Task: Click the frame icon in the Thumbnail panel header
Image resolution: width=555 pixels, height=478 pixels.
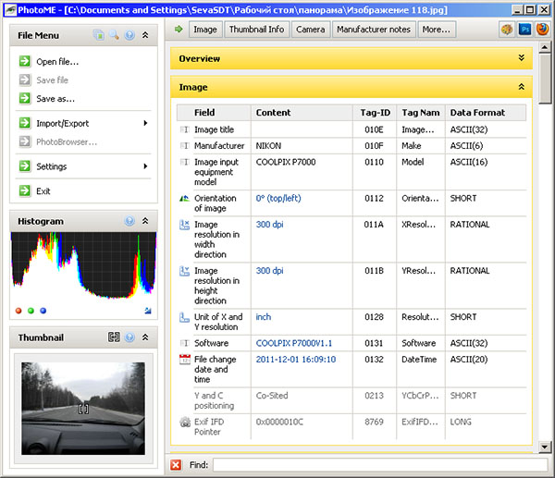Action: pos(114,337)
